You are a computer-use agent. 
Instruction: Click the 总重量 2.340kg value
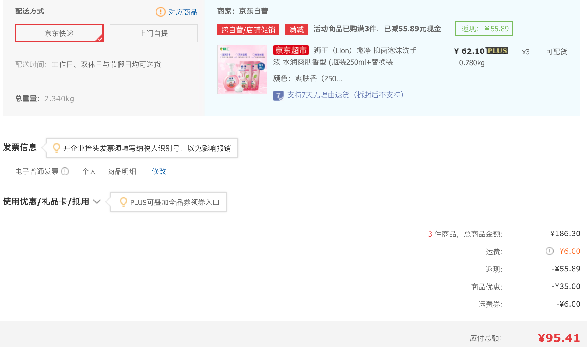click(59, 99)
